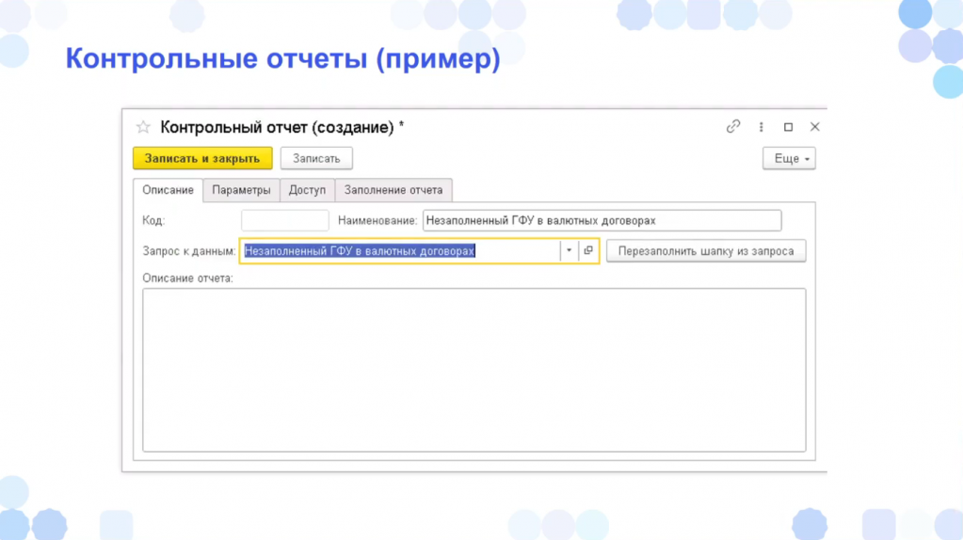Click the Описание отчета label
The width and height of the screenshot is (963, 540).
[x=188, y=278]
